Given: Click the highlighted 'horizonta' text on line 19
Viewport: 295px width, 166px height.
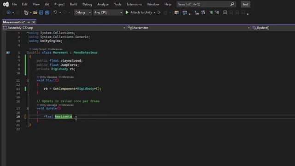Looking at the screenshot, I should (x=64, y=117).
